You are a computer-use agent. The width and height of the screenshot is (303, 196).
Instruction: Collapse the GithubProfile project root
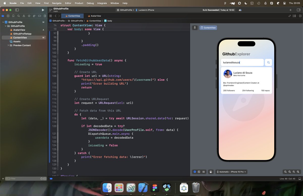[3, 22]
